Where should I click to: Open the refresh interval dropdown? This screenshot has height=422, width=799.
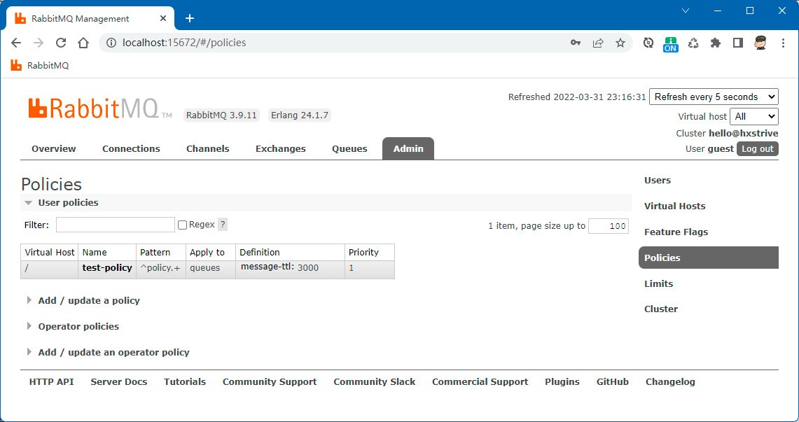tap(714, 97)
